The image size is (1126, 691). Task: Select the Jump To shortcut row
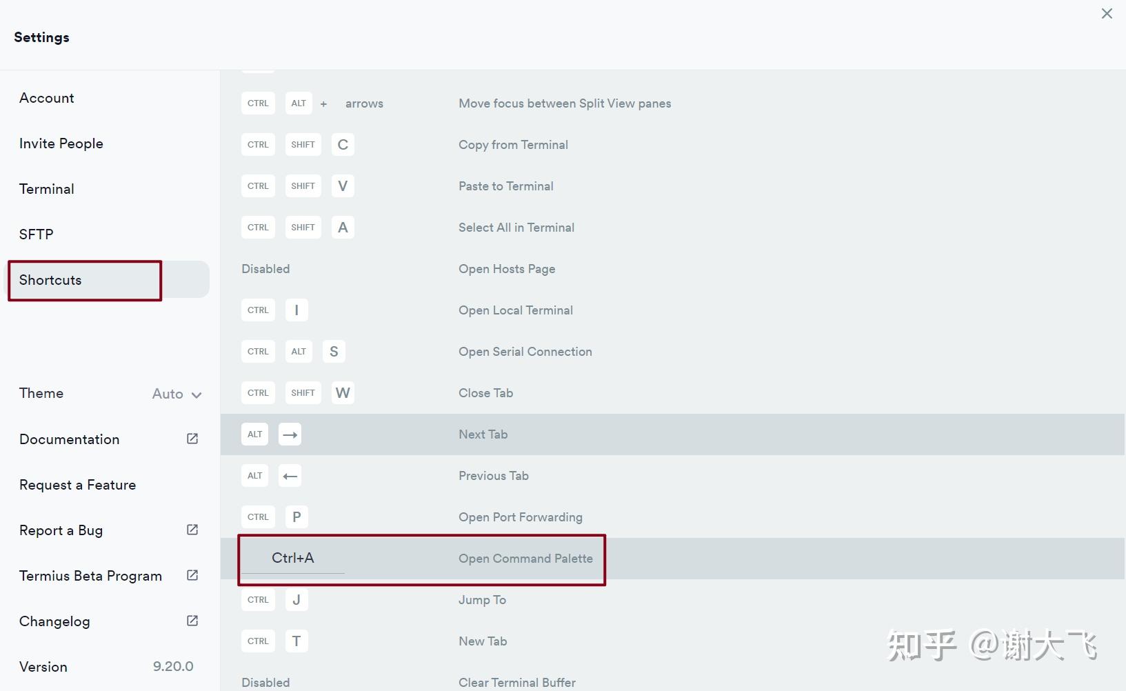pyautogui.click(x=482, y=600)
